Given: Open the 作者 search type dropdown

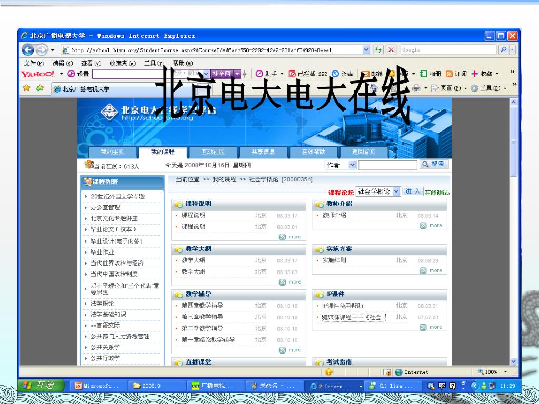Looking at the screenshot, I should pyautogui.click(x=341, y=165).
